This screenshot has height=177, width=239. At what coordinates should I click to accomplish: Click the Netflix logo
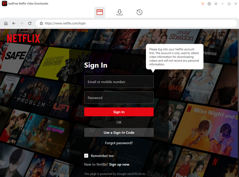(x=23, y=38)
